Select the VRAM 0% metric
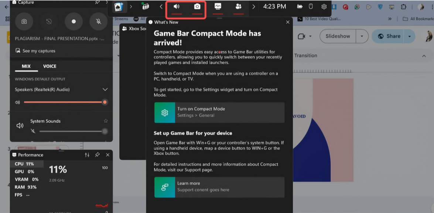The width and height of the screenshot is (434, 213). pos(27,179)
